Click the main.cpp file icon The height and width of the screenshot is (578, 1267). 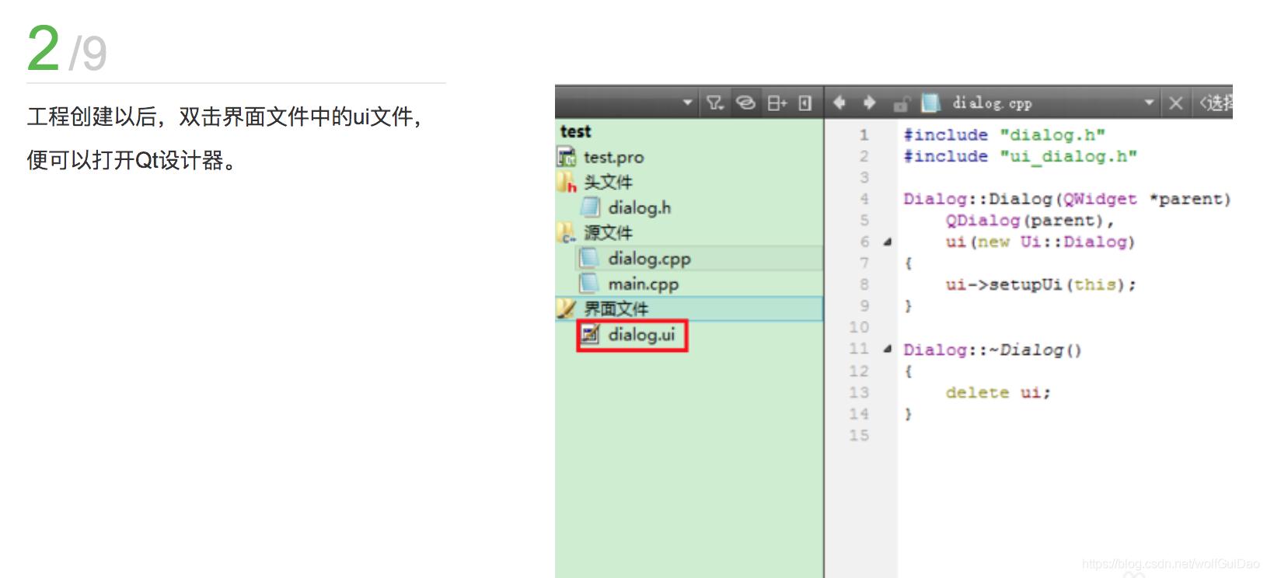click(590, 284)
